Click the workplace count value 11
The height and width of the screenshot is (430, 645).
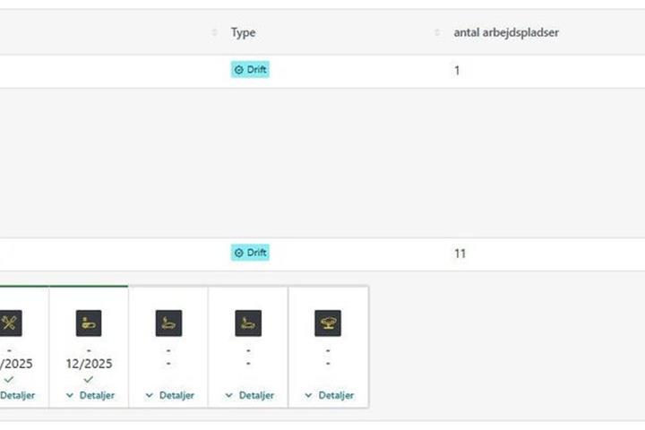[x=460, y=254]
